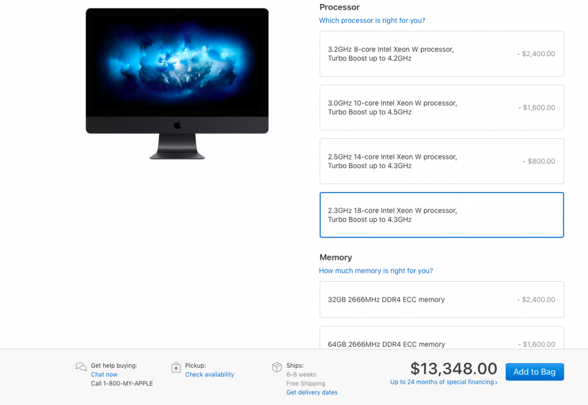Click the Pickup shopping bag icon

coord(176,367)
